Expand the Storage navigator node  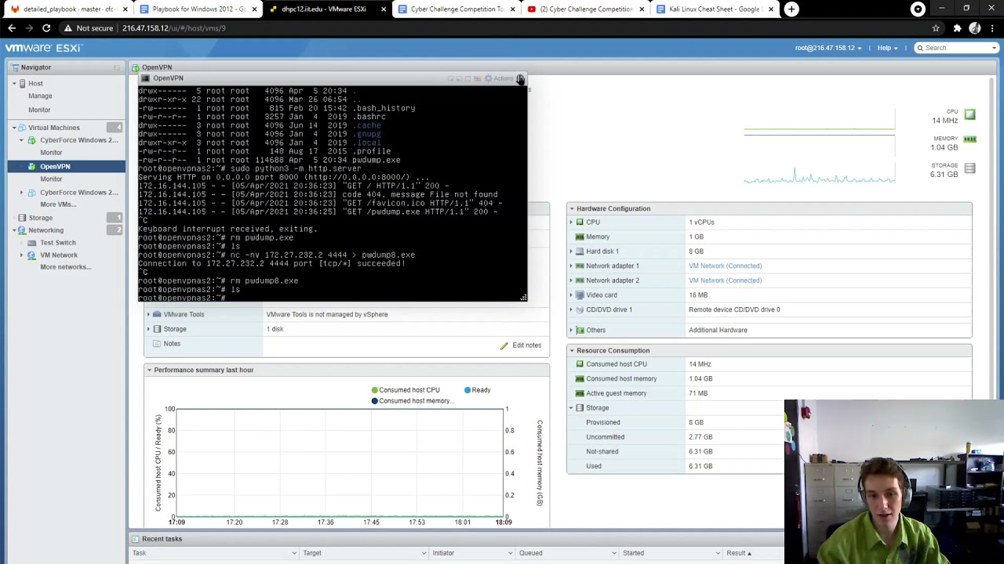point(13,218)
